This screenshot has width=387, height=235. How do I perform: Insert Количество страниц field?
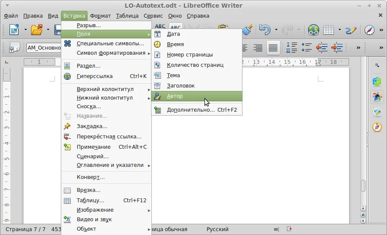(x=197, y=65)
